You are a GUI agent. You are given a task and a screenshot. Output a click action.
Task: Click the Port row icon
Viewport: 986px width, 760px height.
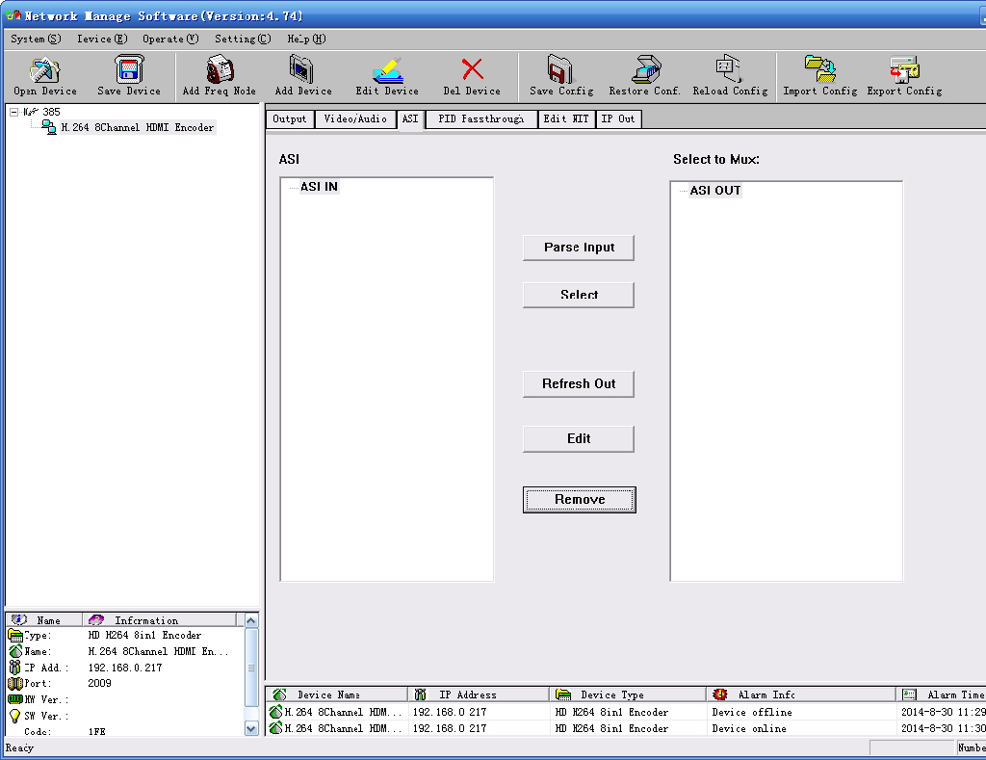coord(15,683)
